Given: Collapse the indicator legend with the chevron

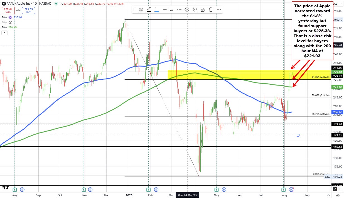Looking at the screenshot, I should pyautogui.click(x=4, y=32).
